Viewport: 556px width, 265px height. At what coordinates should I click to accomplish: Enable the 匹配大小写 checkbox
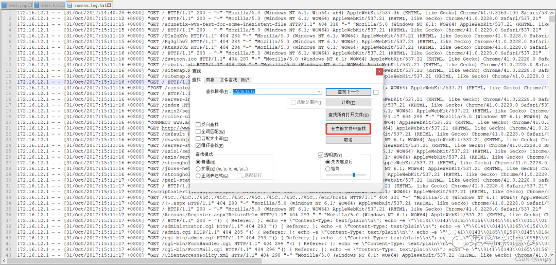pos(198,139)
